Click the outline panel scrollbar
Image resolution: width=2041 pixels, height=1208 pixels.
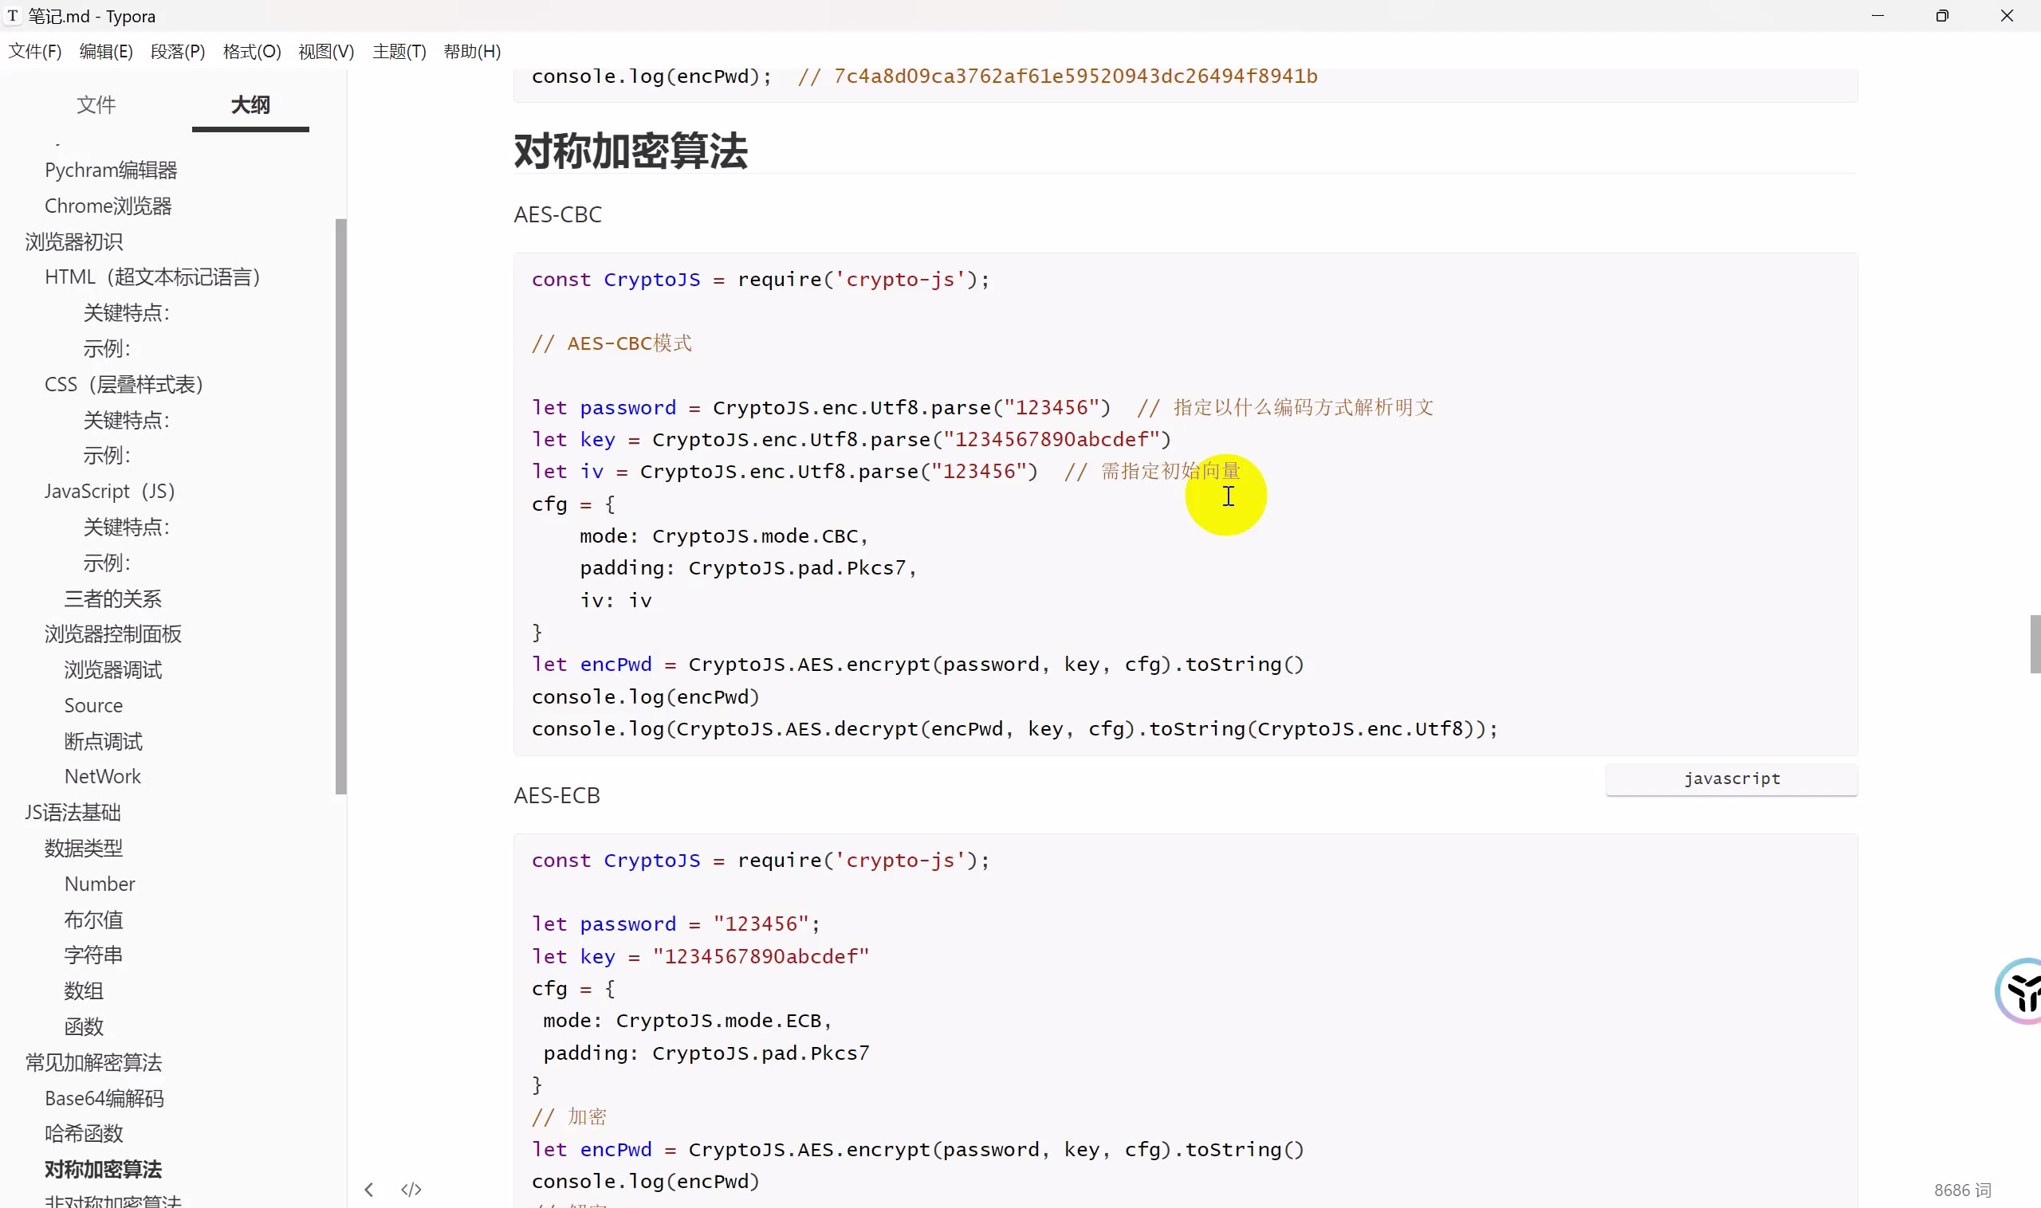click(x=341, y=504)
